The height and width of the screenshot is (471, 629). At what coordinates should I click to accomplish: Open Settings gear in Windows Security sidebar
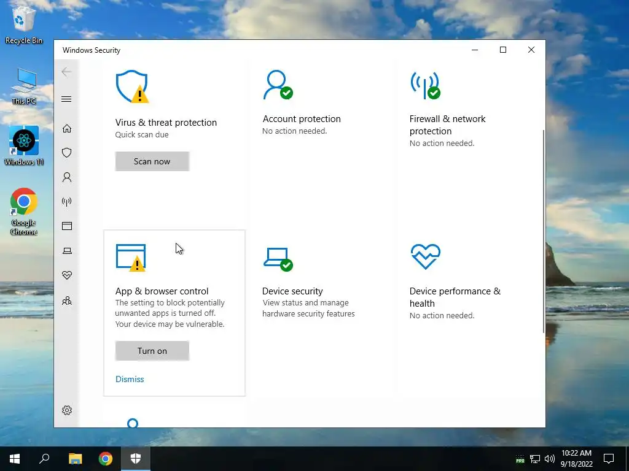66,410
